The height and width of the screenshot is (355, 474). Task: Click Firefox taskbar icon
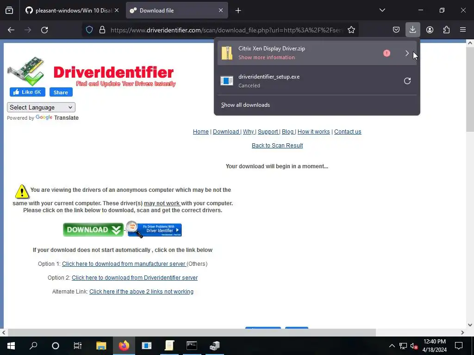[x=124, y=346]
